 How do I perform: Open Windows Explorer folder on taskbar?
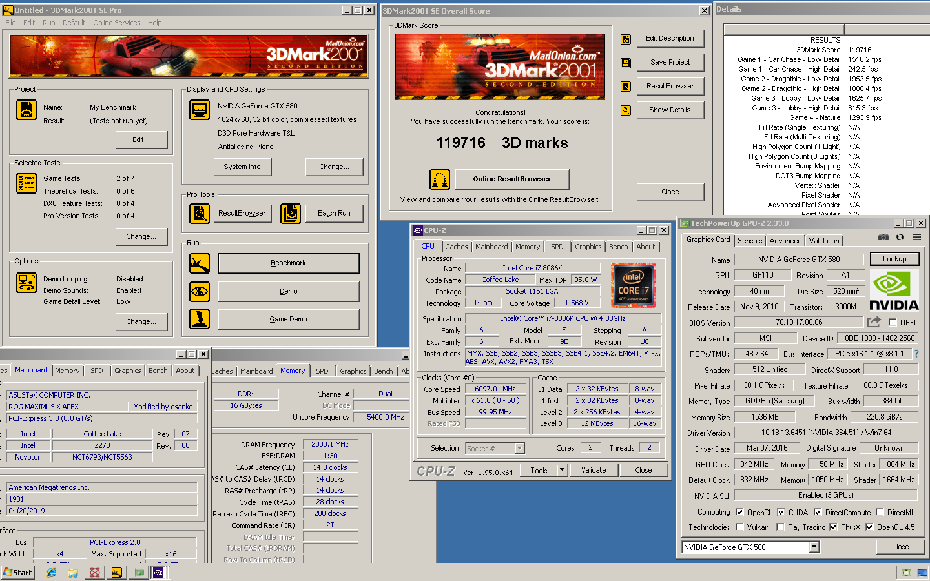tap(73, 573)
